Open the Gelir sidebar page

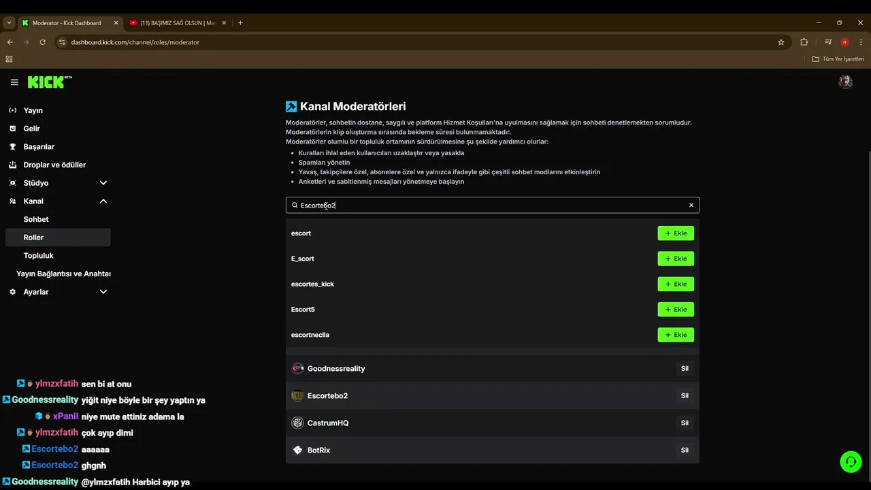(x=32, y=129)
